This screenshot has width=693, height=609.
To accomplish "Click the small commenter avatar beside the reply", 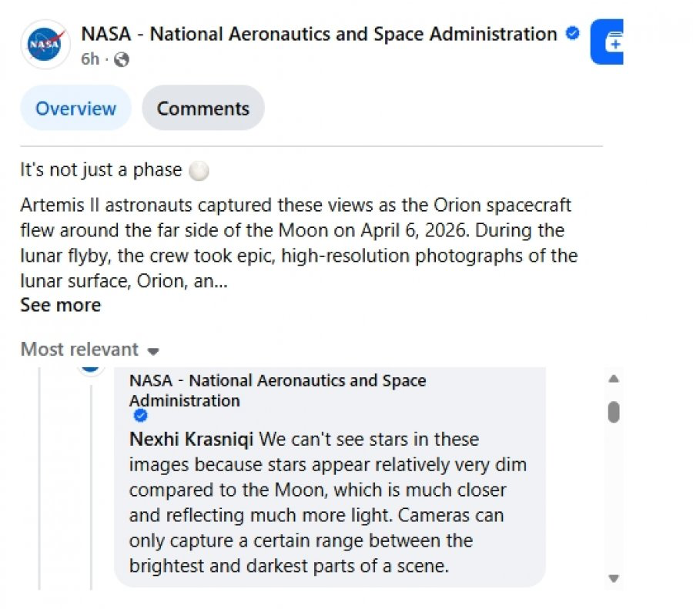I will point(91,366).
